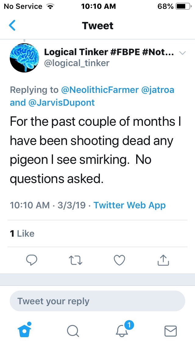Tap the Twitter Web App source link

click(129, 205)
